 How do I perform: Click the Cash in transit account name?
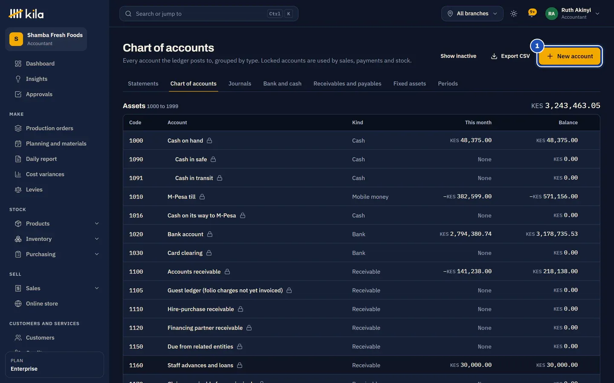pos(194,178)
